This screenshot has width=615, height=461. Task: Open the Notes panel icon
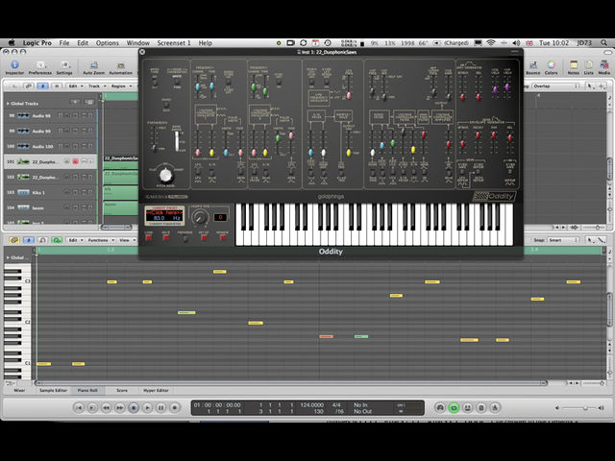pyautogui.click(x=573, y=67)
